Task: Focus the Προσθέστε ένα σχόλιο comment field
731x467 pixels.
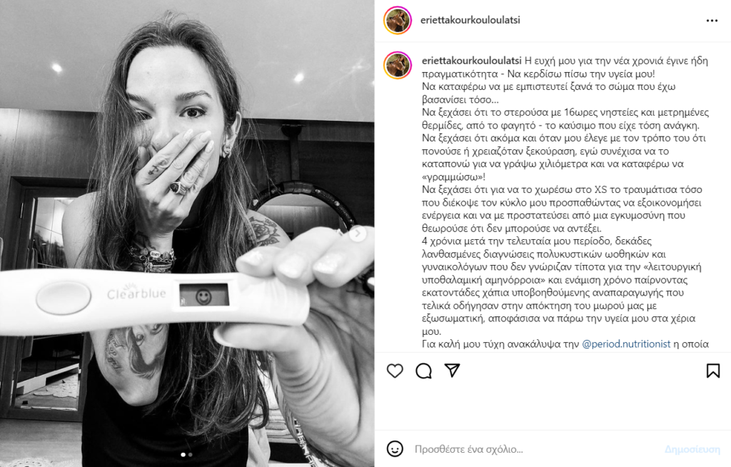Action: (536, 449)
